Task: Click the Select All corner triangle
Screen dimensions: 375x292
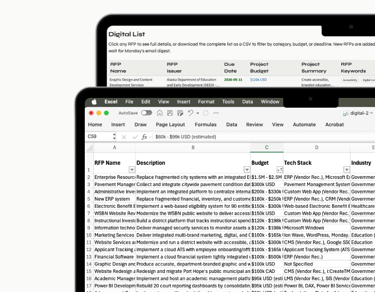Action: (90, 148)
